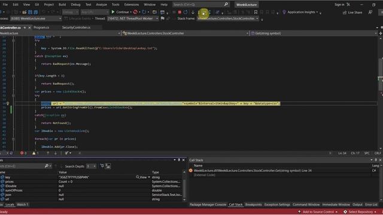Toggle pin on StockController.cs tab

pyautogui.click(x=25, y=27)
